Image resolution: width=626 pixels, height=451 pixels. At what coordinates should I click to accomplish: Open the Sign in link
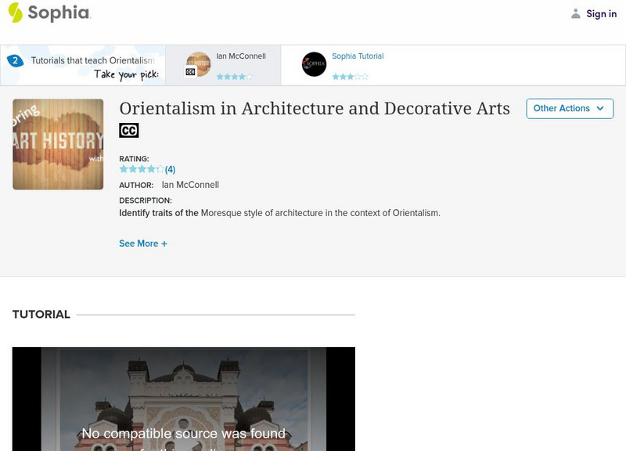601,13
